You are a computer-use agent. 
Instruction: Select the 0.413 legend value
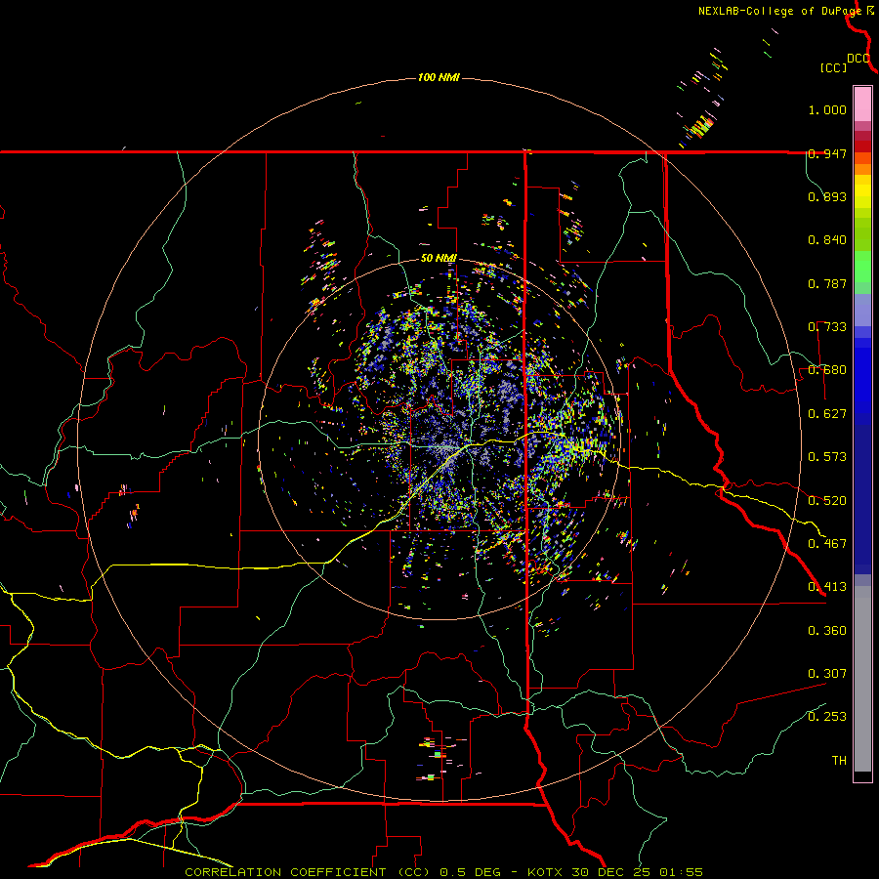[x=827, y=587]
